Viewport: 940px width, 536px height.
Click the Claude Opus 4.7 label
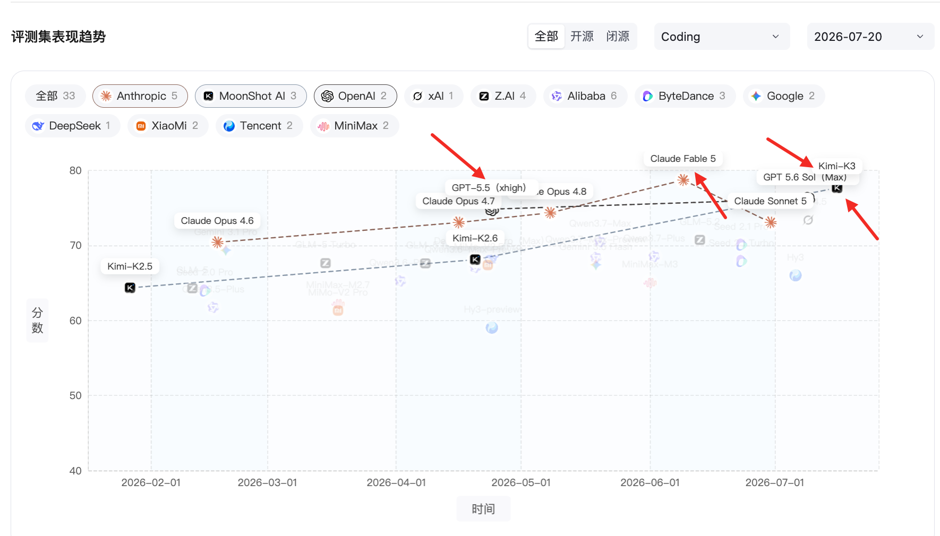point(458,201)
